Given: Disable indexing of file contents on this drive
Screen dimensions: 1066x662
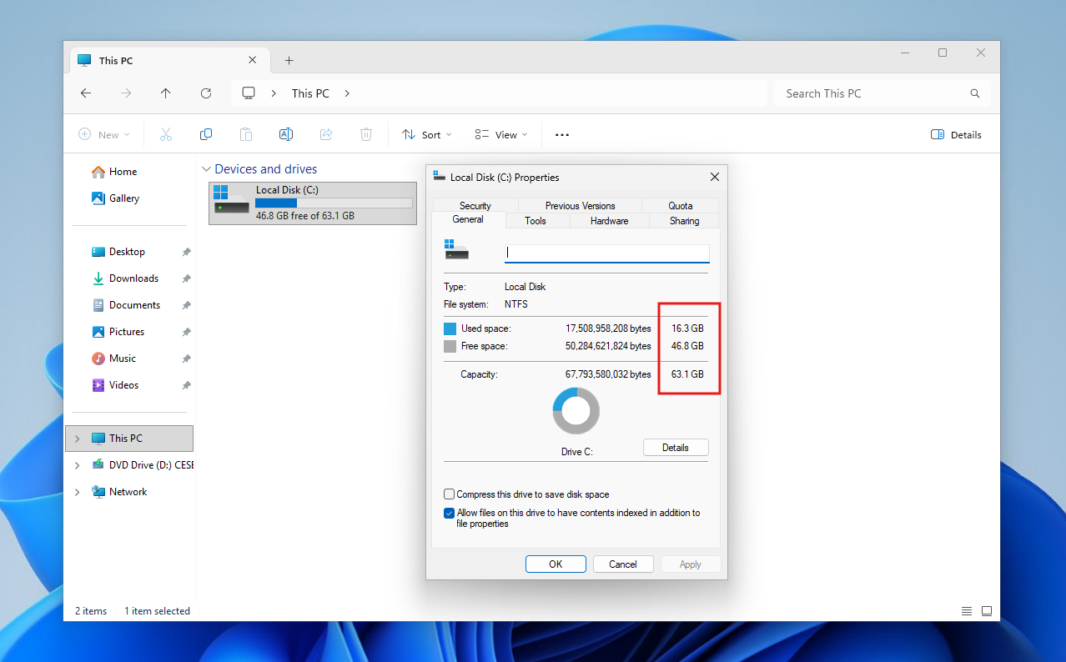Looking at the screenshot, I should pos(449,513).
